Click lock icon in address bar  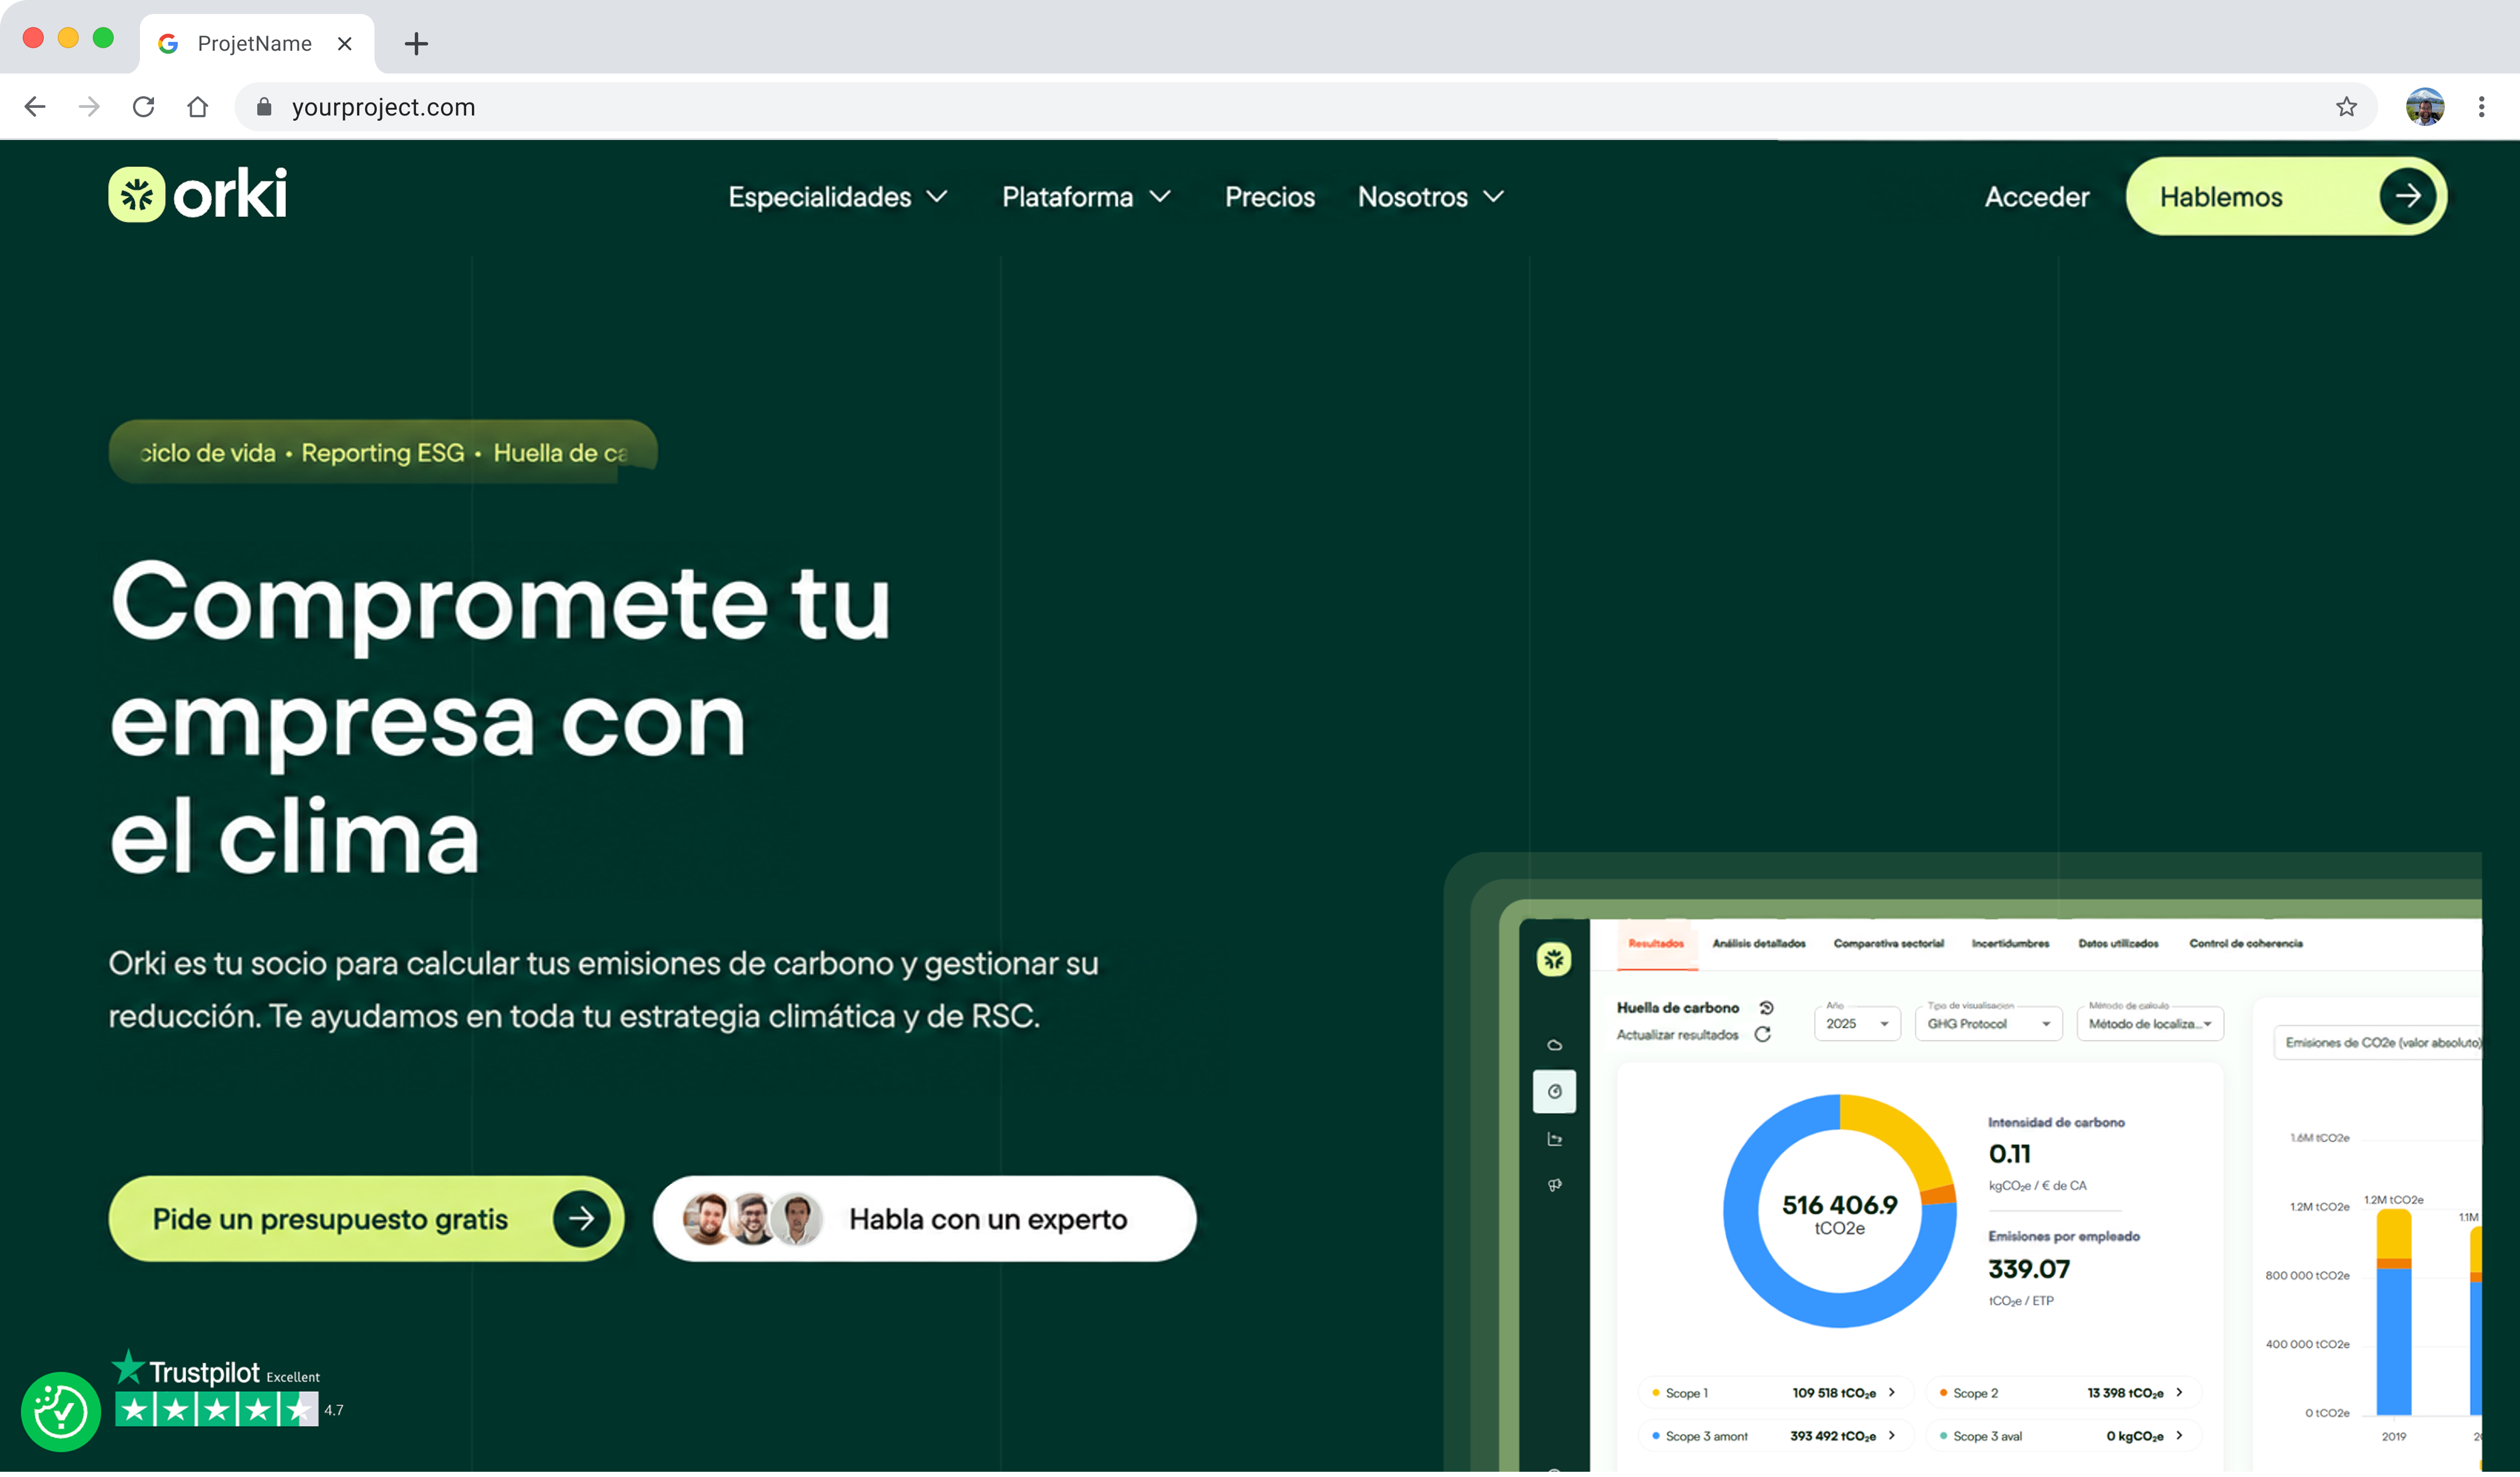(x=264, y=107)
